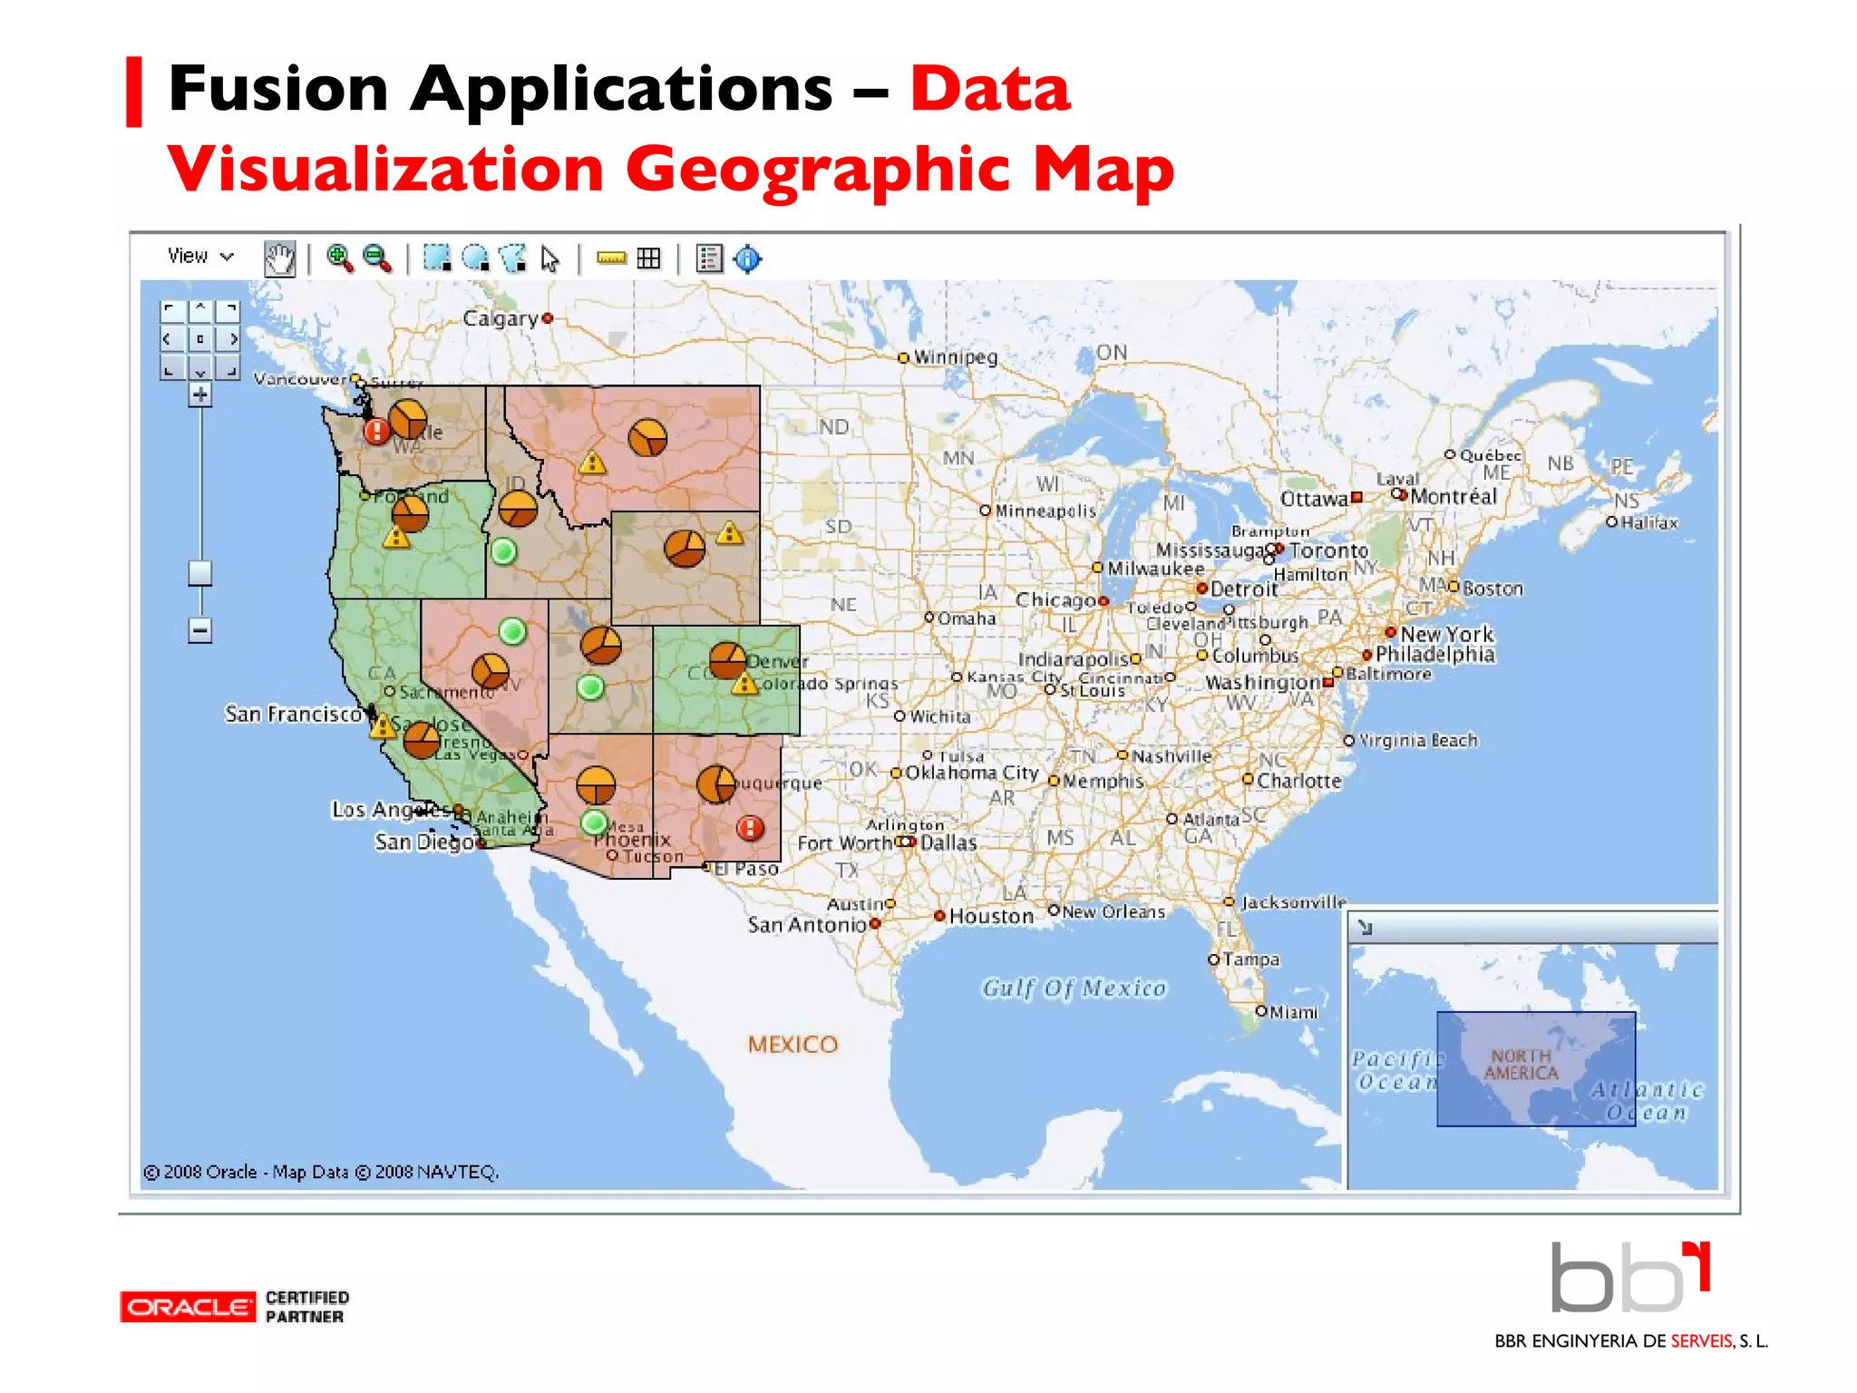Click the Chicago city label

1055,600
